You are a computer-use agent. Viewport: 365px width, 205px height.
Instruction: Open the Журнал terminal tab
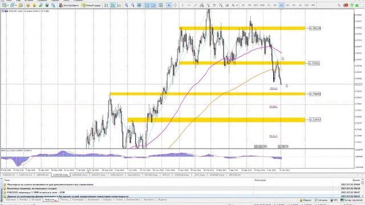pyautogui.click(x=162, y=200)
